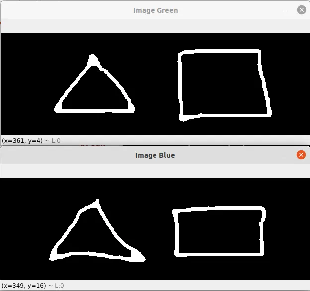Click the Image Green title bar
This screenshot has width=310, height=291.
tap(155, 10)
